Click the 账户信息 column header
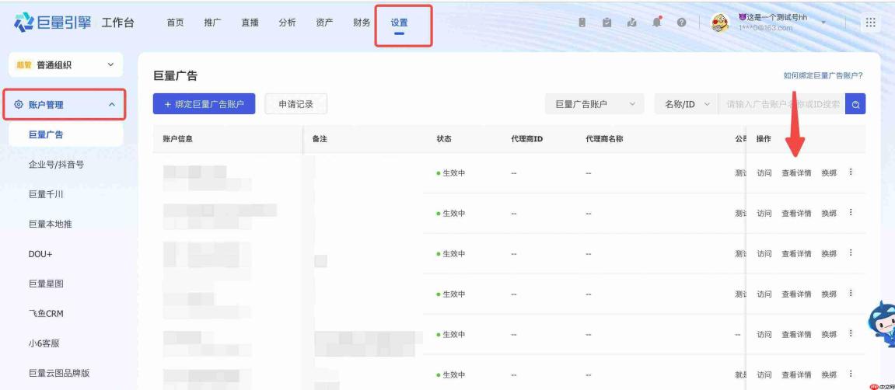Screen dimensions: 895x390 [x=177, y=138]
